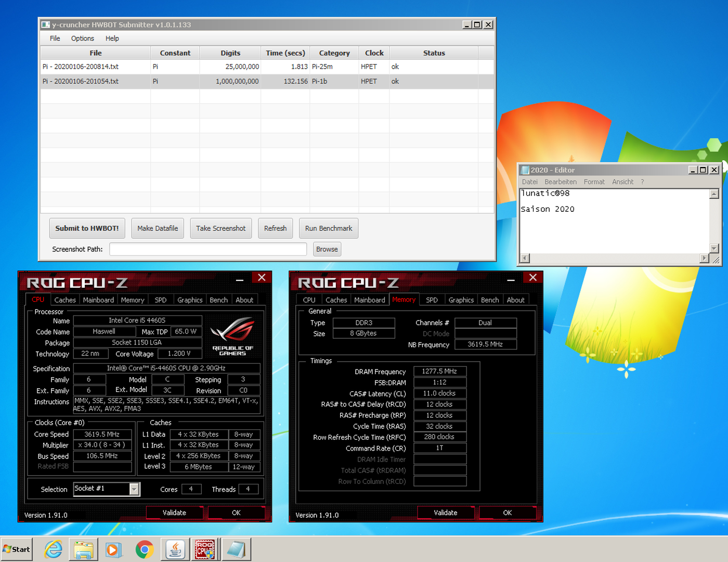Viewport: 728px width, 562px height.
Task: Close the right CPU-Z Memory window
Action: tap(533, 278)
